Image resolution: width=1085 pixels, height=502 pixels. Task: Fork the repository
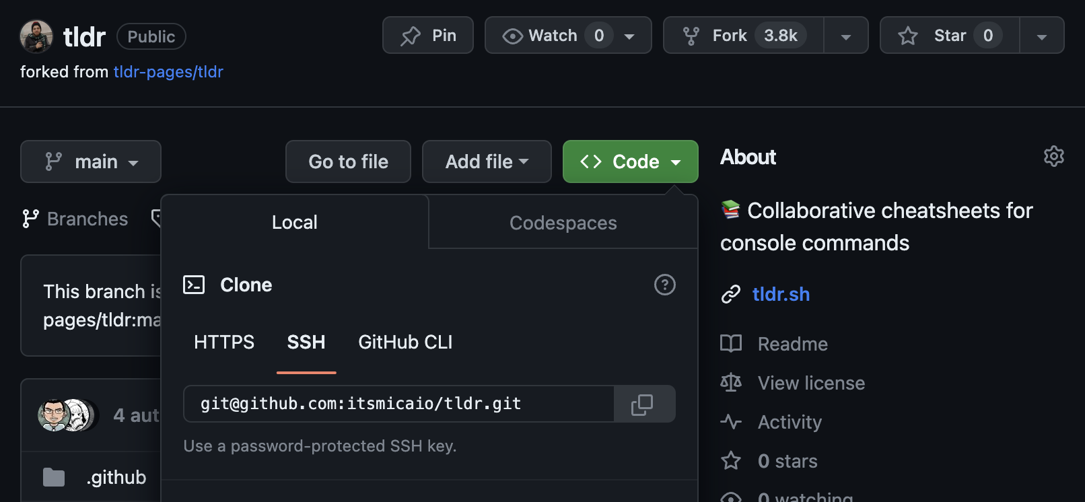tap(743, 35)
